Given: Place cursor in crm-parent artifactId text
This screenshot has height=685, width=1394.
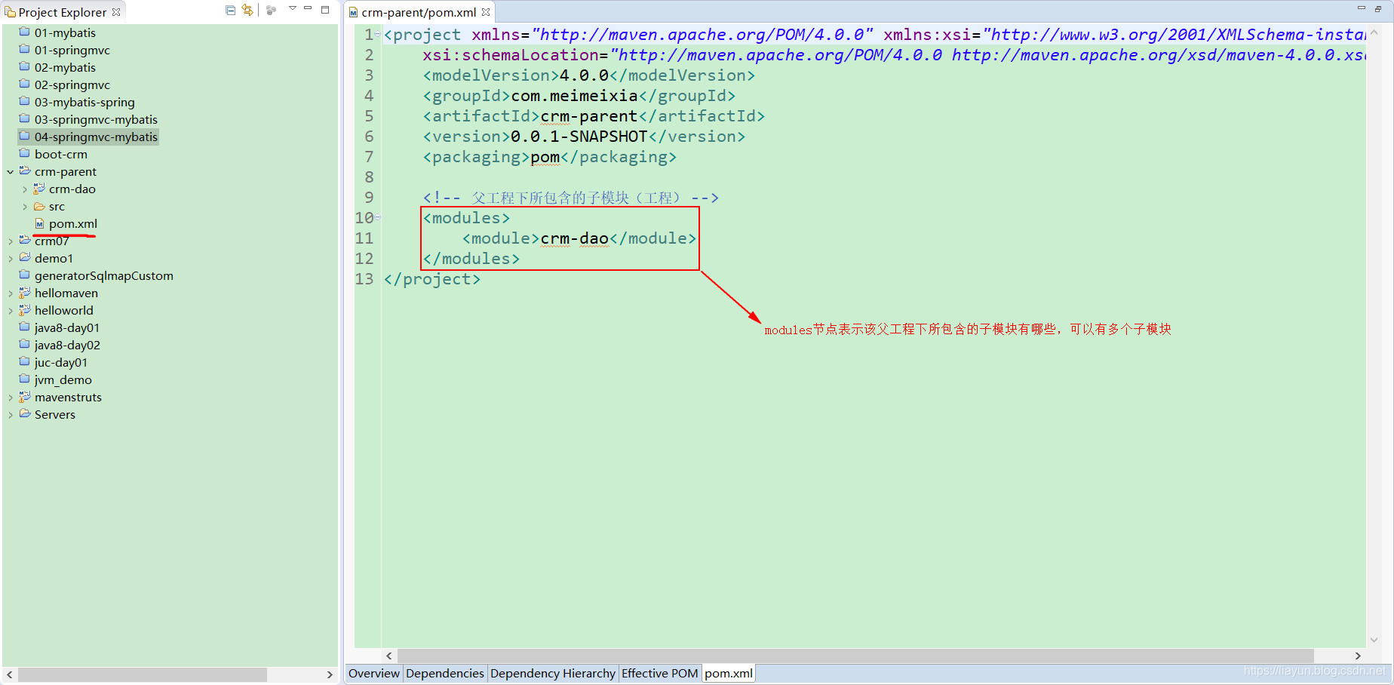Looking at the screenshot, I should tap(589, 116).
